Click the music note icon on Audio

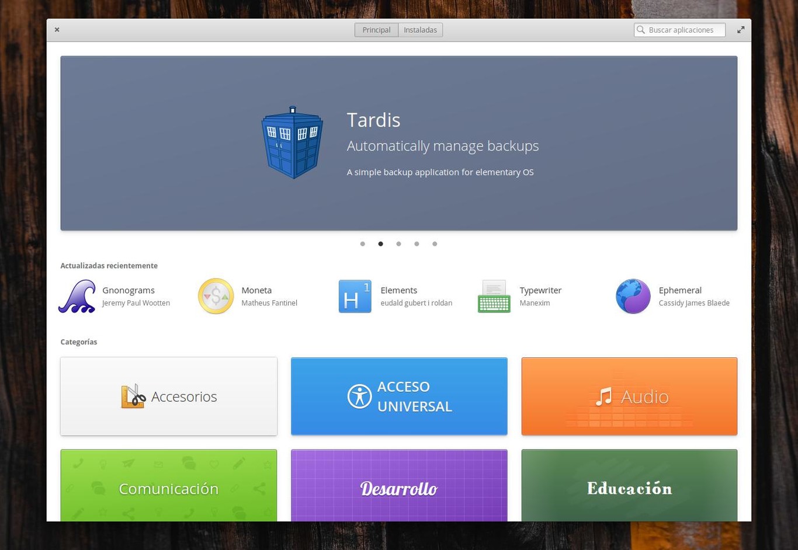(x=605, y=396)
